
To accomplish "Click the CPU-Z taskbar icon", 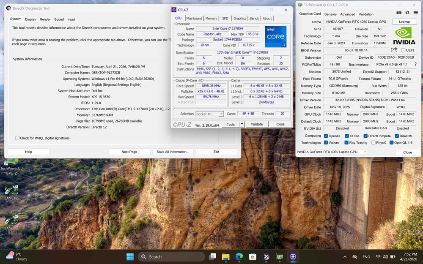I will 293,257.
